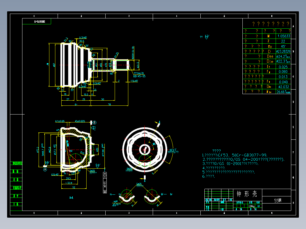Select the 0.025 table value
306x229 pixels.
pyautogui.click(x=283, y=67)
